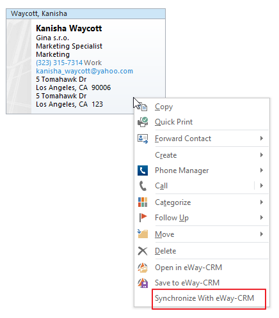Select the Waycott, Kanisha card header
Viewport: 279px width, 318px height.
click(86, 13)
